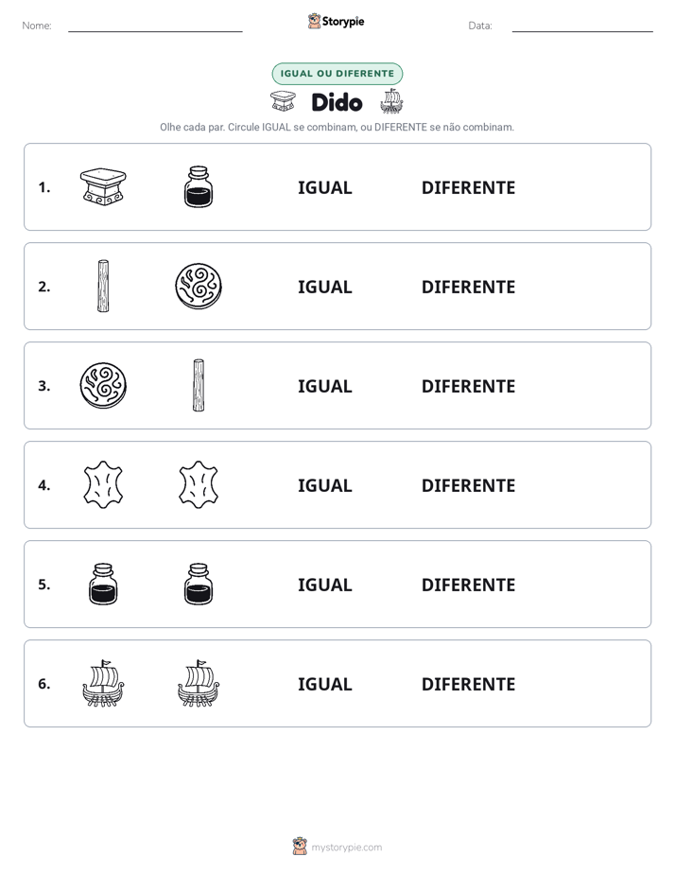The height and width of the screenshot is (874, 675).
Task: Select the wooden stick icon in row 2
Action: [103, 286]
